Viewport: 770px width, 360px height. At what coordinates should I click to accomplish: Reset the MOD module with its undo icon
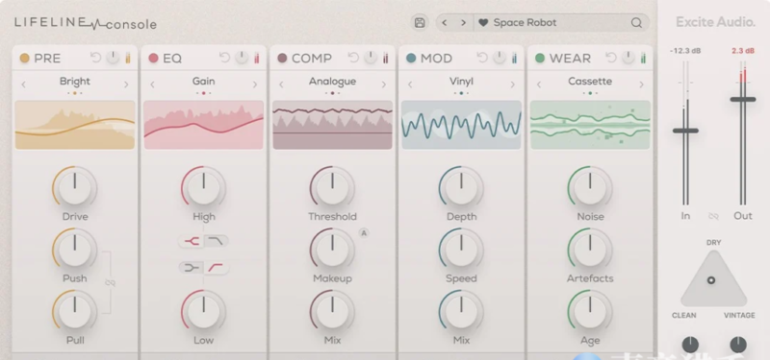(482, 58)
